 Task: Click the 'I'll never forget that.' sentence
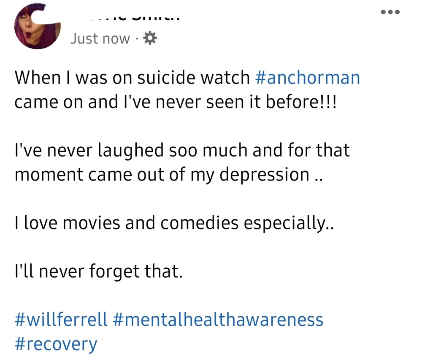tap(99, 271)
